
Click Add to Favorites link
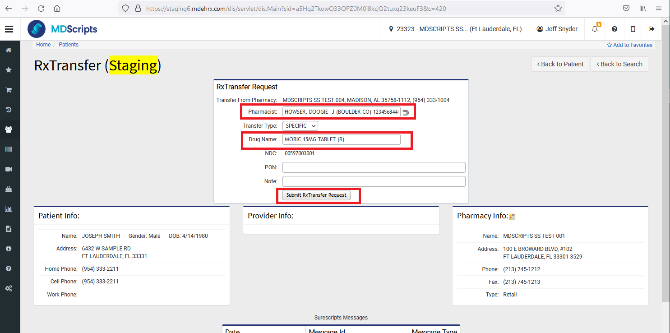tap(629, 45)
